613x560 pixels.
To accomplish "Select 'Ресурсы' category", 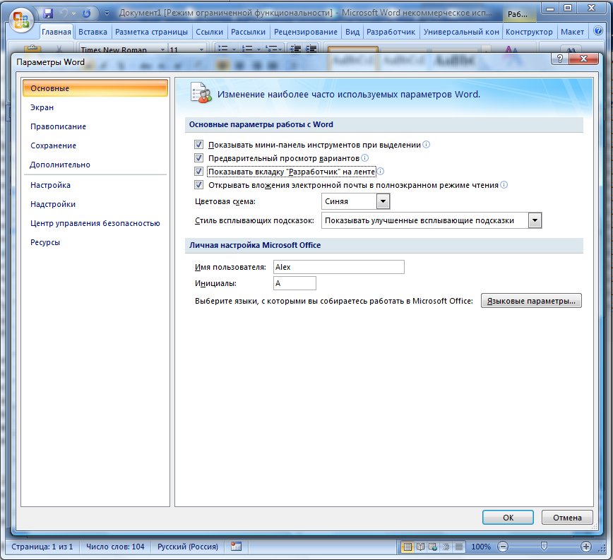I will [x=95, y=243].
